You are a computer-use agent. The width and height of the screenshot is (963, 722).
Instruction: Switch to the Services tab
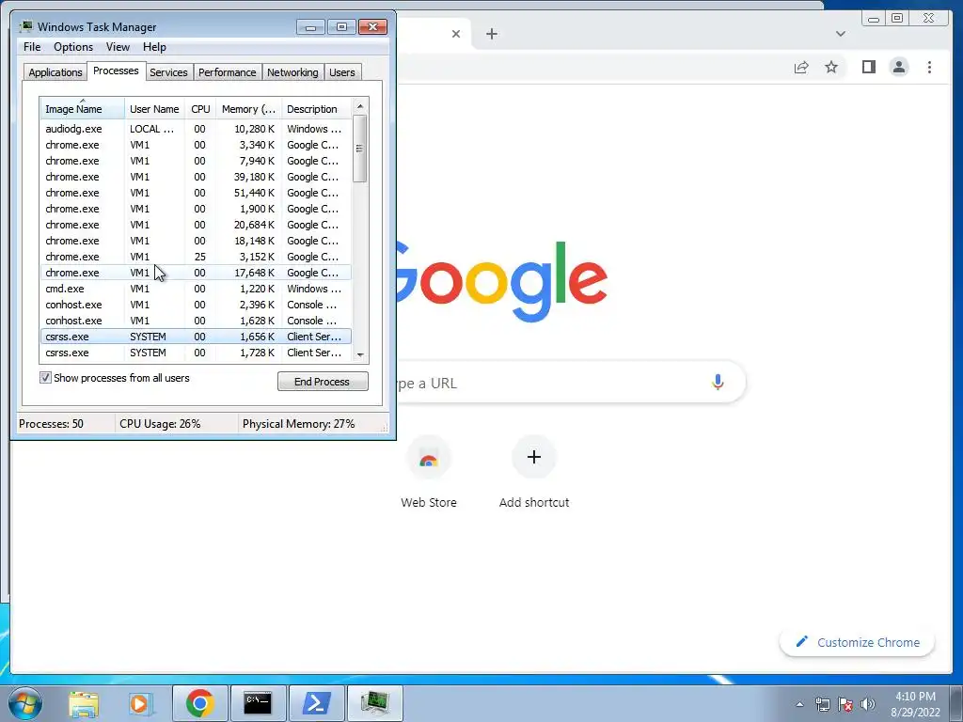(168, 72)
